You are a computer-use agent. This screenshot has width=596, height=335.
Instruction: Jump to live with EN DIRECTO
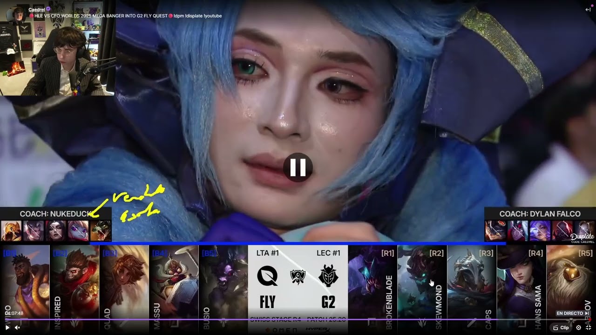click(573, 314)
